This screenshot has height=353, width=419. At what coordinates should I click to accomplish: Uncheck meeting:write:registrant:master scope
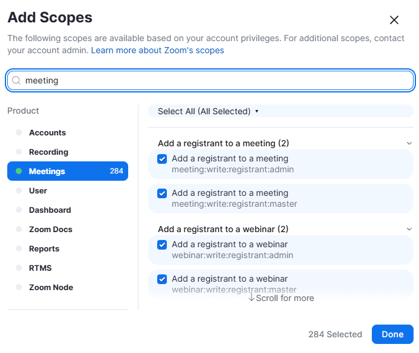pos(162,193)
